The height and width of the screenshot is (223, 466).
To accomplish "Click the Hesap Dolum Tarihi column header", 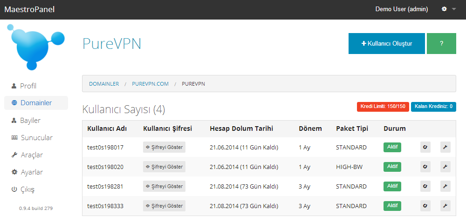I will [241, 129].
